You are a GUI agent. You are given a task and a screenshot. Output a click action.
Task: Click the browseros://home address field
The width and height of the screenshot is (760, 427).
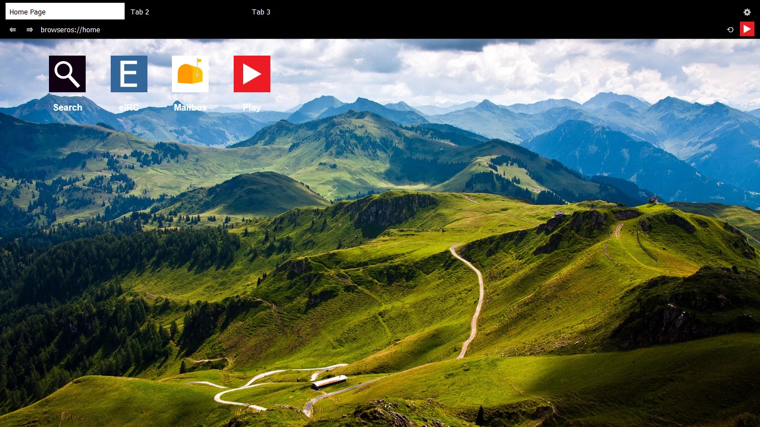pos(378,29)
